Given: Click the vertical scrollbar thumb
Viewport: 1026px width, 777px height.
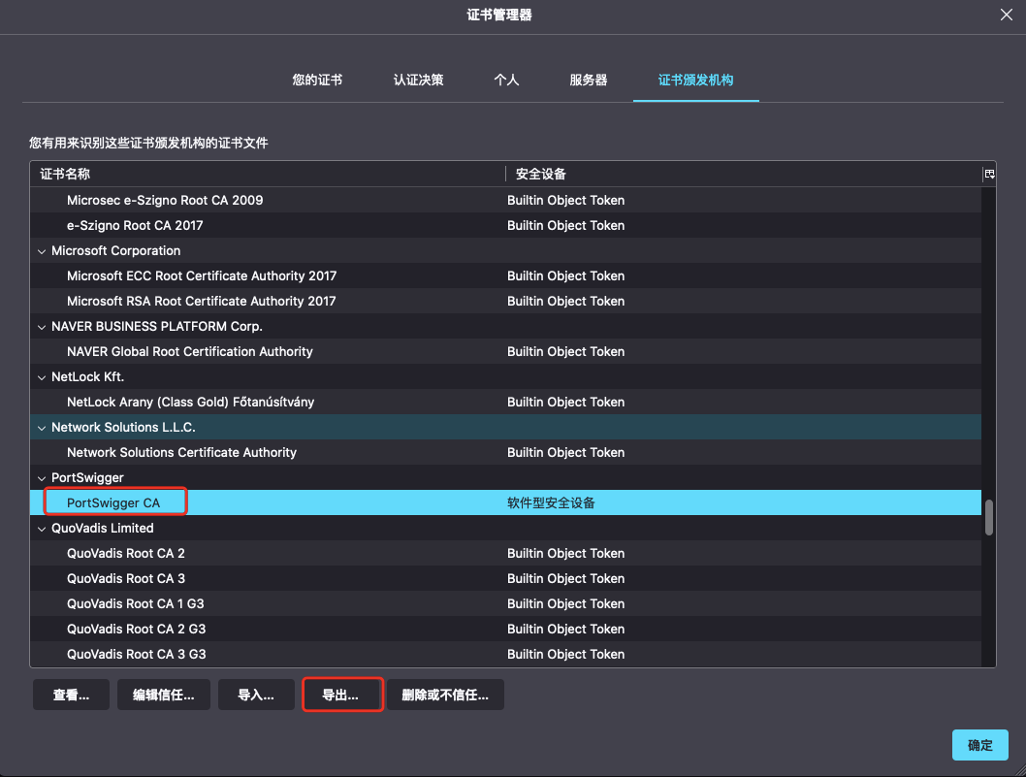Looking at the screenshot, I should 989,517.
